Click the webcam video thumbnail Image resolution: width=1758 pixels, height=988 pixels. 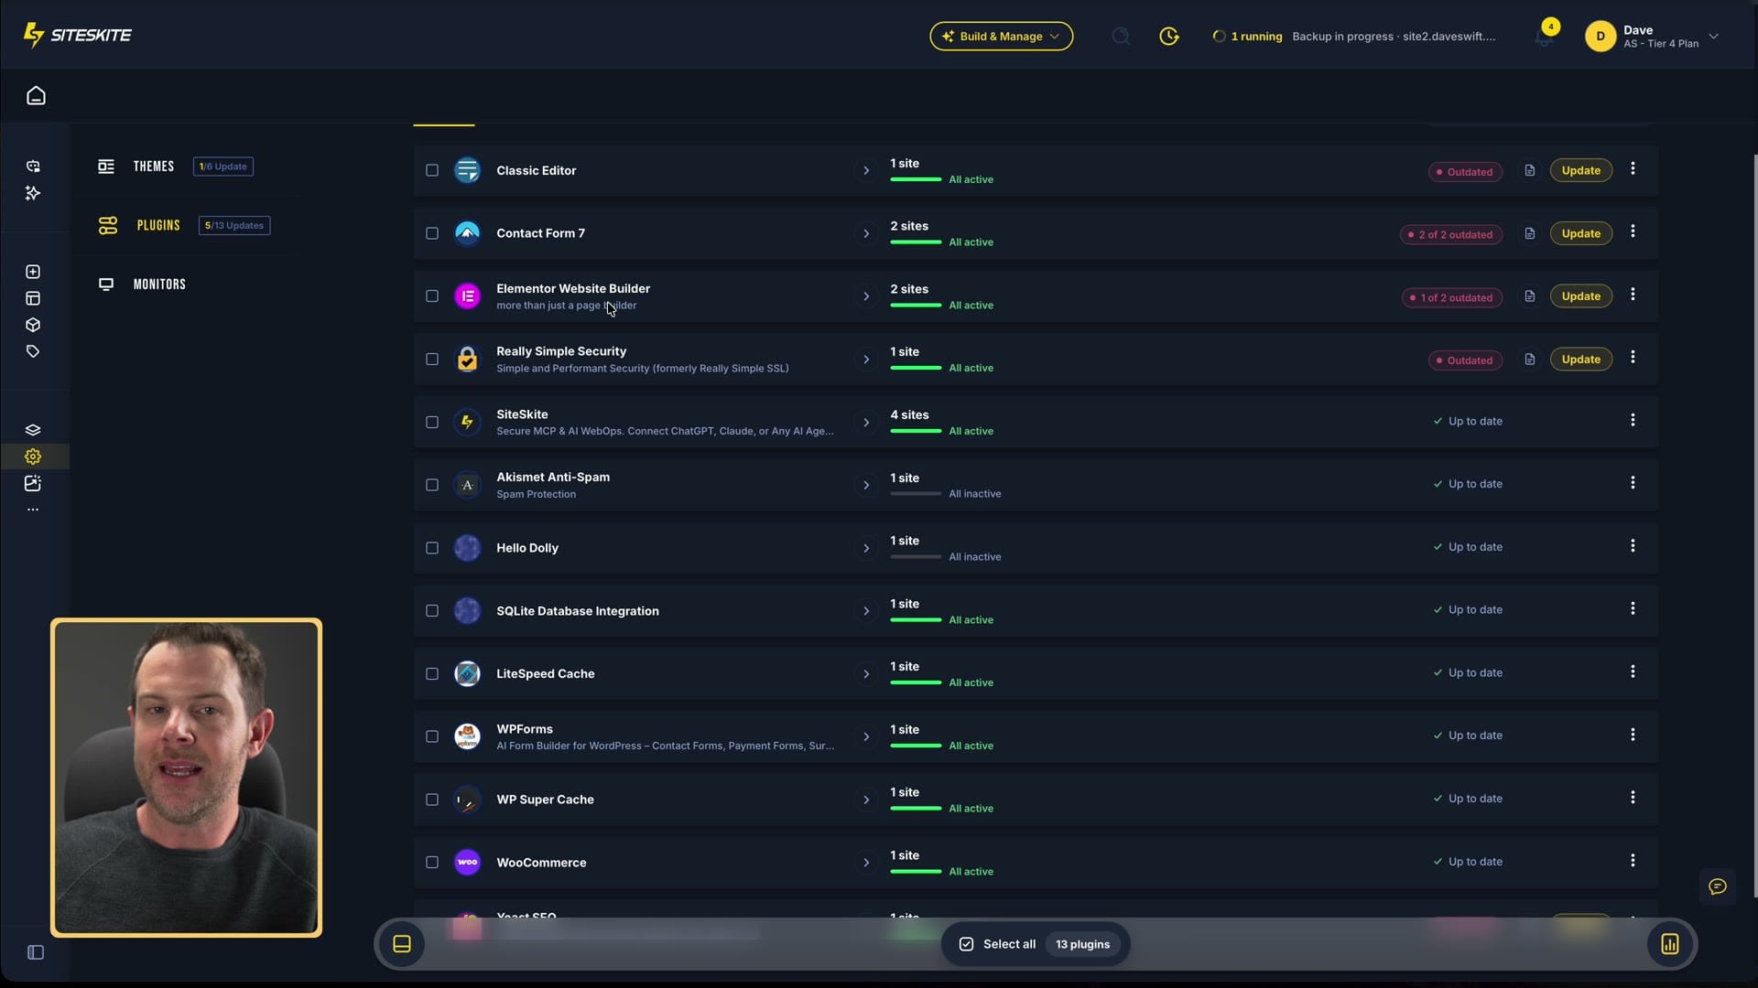tap(187, 778)
